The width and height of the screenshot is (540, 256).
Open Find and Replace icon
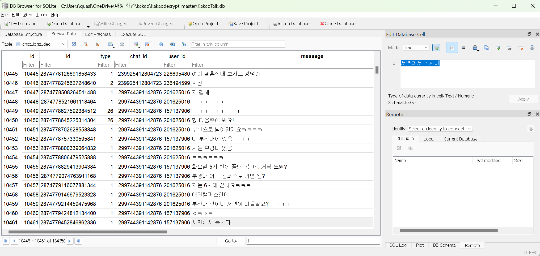click(184, 44)
